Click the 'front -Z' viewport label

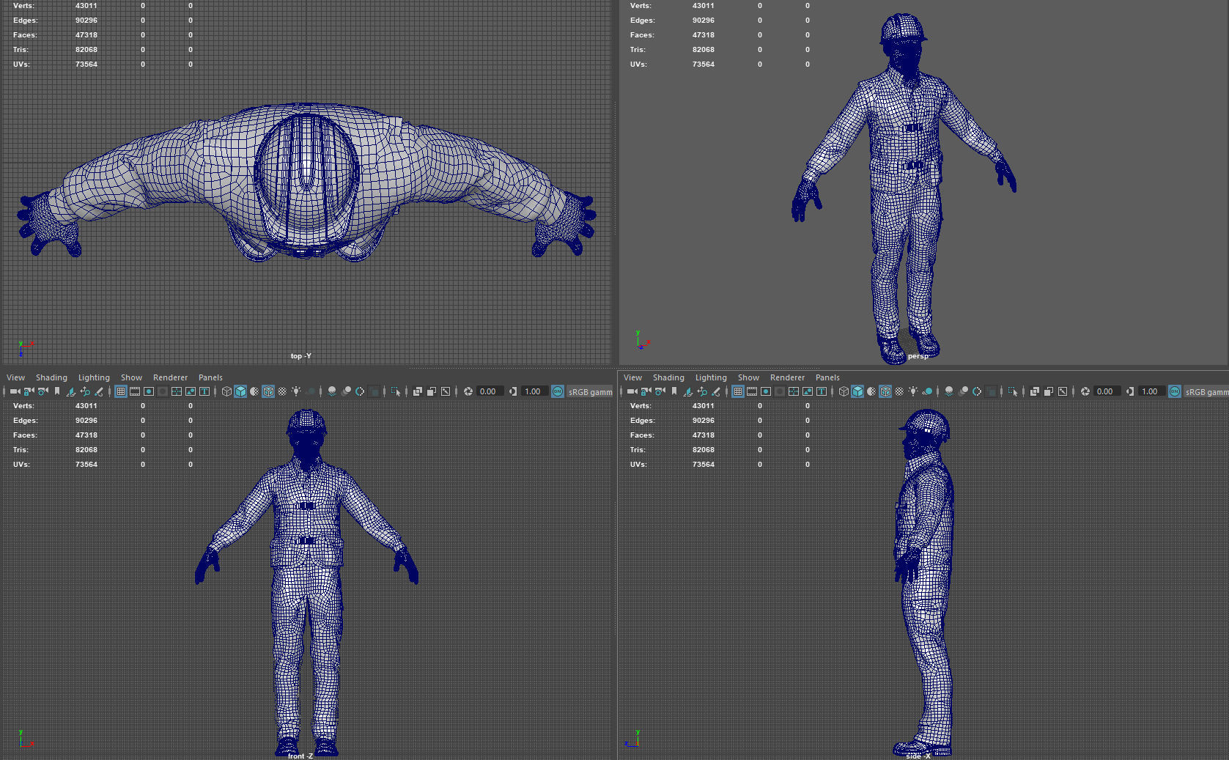pyautogui.click(x=300, y=756)
